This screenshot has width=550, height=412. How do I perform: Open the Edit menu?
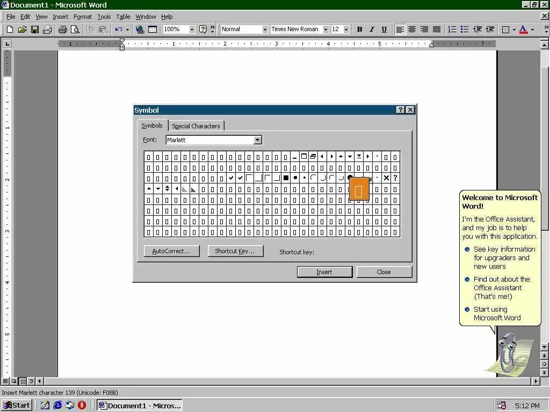click(x=25, y=17)
